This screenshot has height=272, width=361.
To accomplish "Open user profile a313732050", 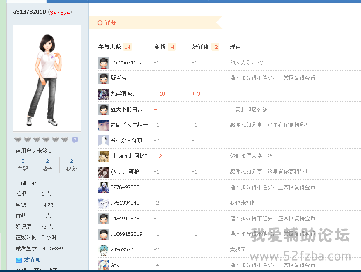I will tap(29, 12).
